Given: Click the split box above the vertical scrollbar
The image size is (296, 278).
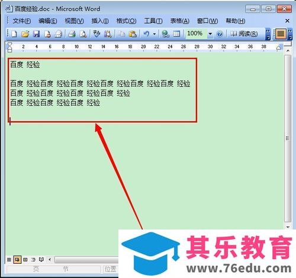Looking at the screenshot, I should tap(288, 44).
